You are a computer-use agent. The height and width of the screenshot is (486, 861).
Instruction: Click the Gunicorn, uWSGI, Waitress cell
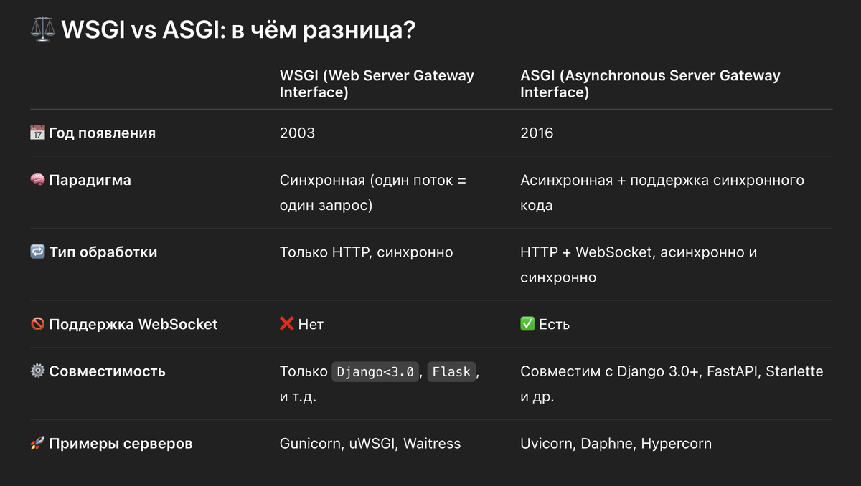[370, 444]
